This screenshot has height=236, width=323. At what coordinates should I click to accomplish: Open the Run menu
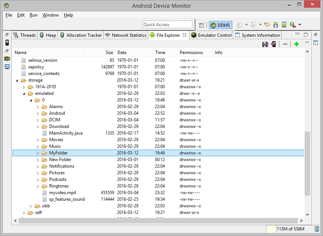coord(33,15)
